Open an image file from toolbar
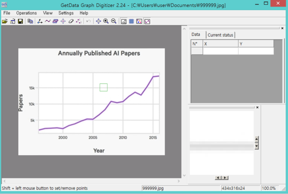This screenshot has height=194, width=288. (x=5, y=21)
